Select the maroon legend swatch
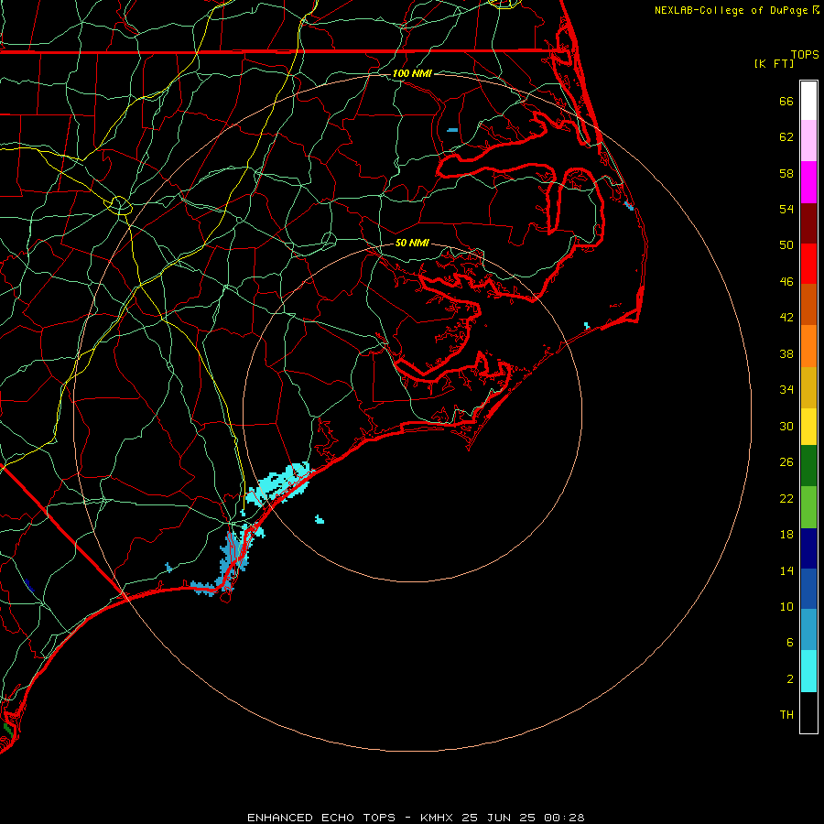Image resolution: width=824 pixels, height=824 pixels. pyautogui.click(x=808, y=223)
